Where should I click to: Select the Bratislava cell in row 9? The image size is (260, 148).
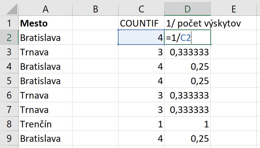[x=45, y=138]
